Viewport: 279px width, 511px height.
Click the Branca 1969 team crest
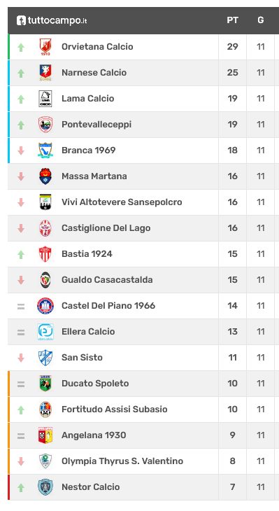pyautogui.click(x=45, y=150)
